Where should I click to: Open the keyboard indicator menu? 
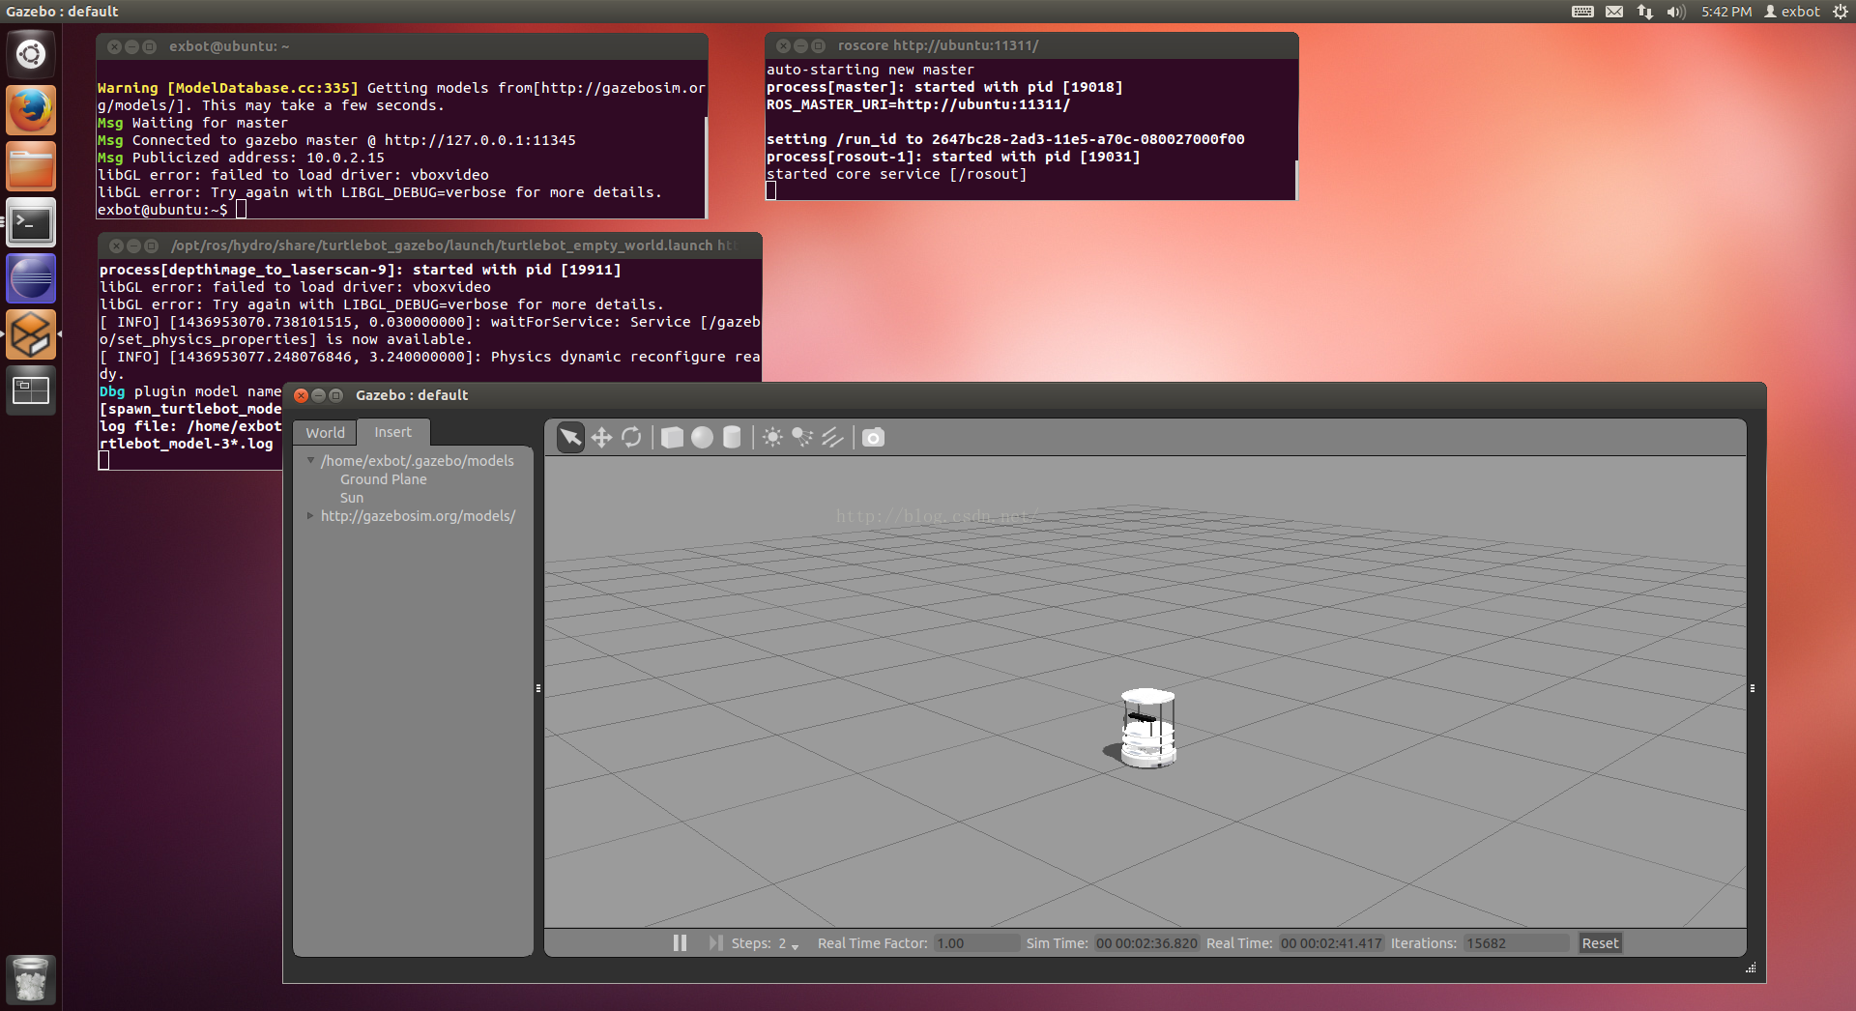tap(1582, 12)
